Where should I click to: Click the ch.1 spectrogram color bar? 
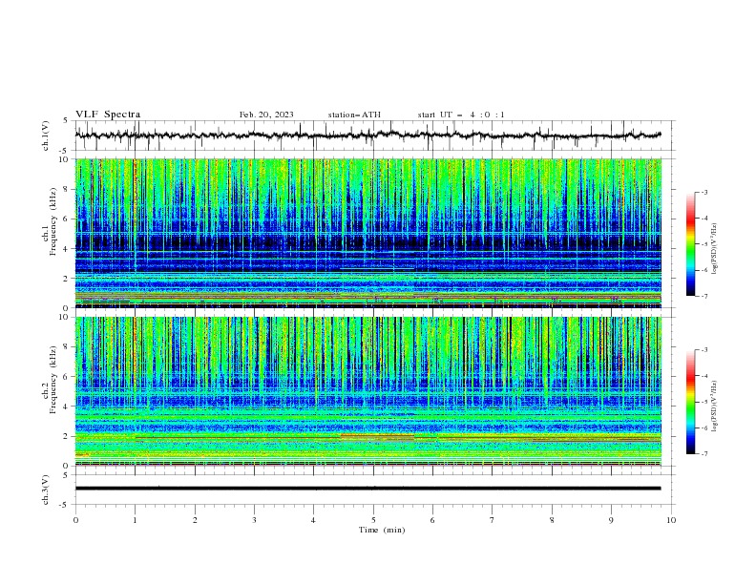tap(690, 244)
